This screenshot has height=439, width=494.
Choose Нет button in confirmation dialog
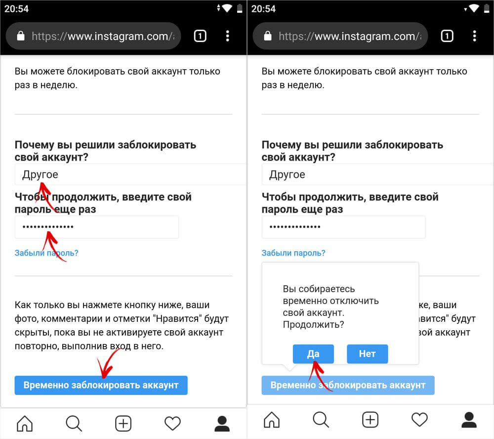click(x=368, y=354)
